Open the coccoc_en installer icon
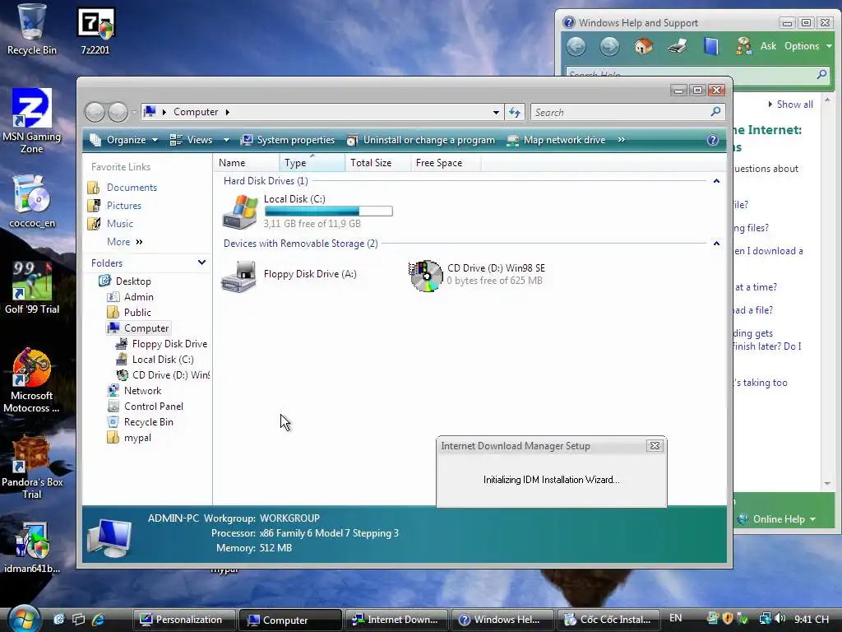The image size is (842, 632). point(32,202)
